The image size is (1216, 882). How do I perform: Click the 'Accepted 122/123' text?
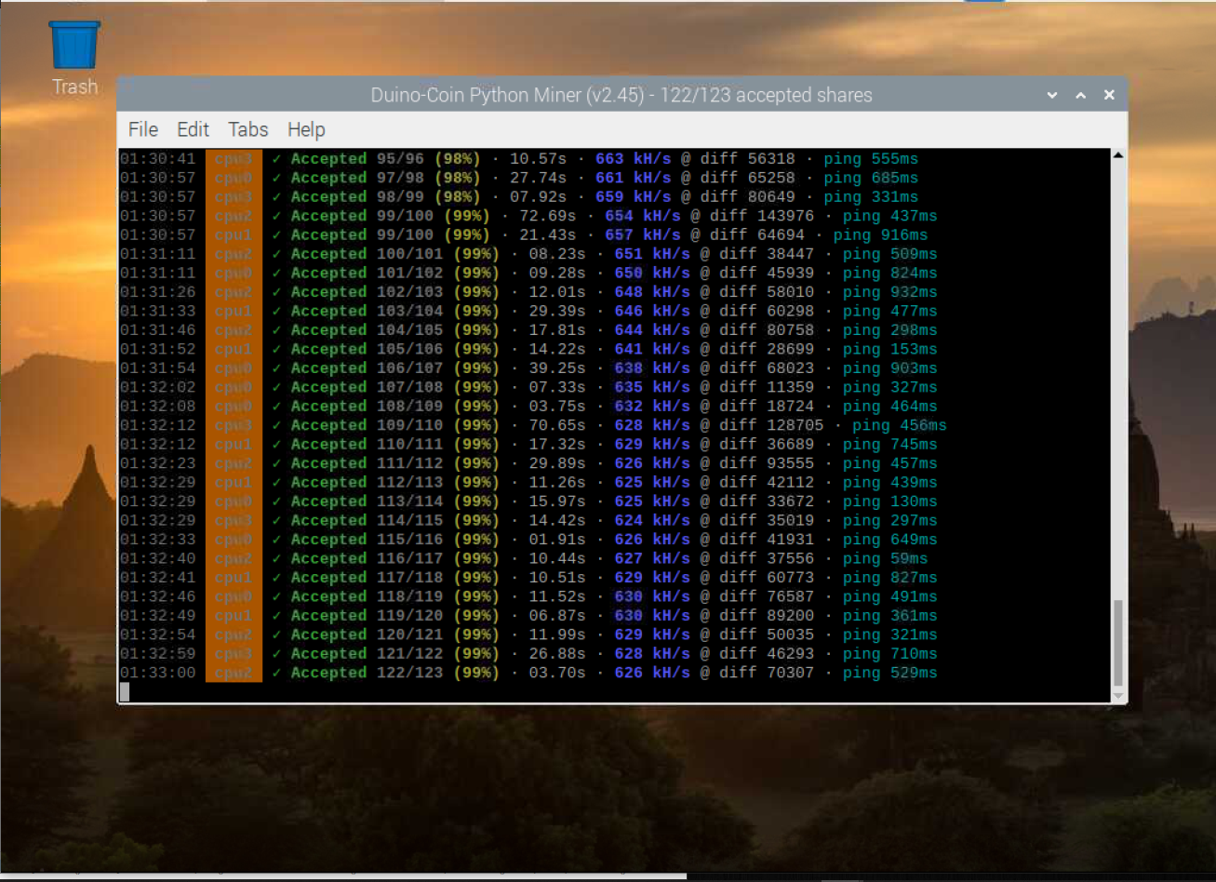(x=367, y=673)
